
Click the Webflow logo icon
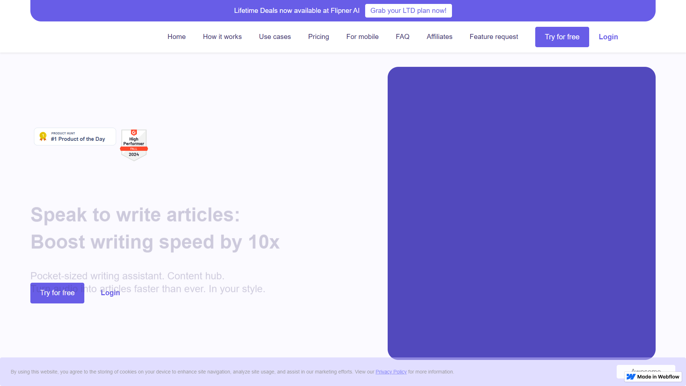(631, 377)
